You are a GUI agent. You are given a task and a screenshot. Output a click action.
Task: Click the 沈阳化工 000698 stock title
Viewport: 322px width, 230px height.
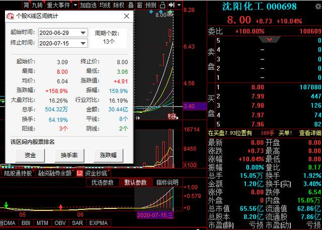pyautogui.click(x=260, y=7)
